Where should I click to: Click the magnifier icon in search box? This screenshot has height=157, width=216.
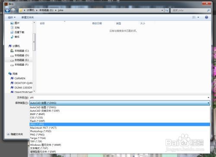click(x=208, y=10)
